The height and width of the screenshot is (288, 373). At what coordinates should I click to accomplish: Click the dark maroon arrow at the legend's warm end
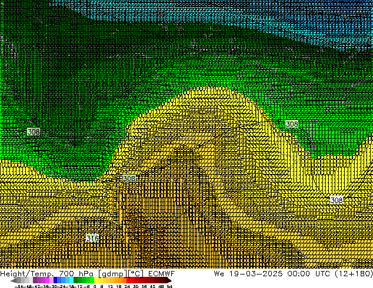169,280
